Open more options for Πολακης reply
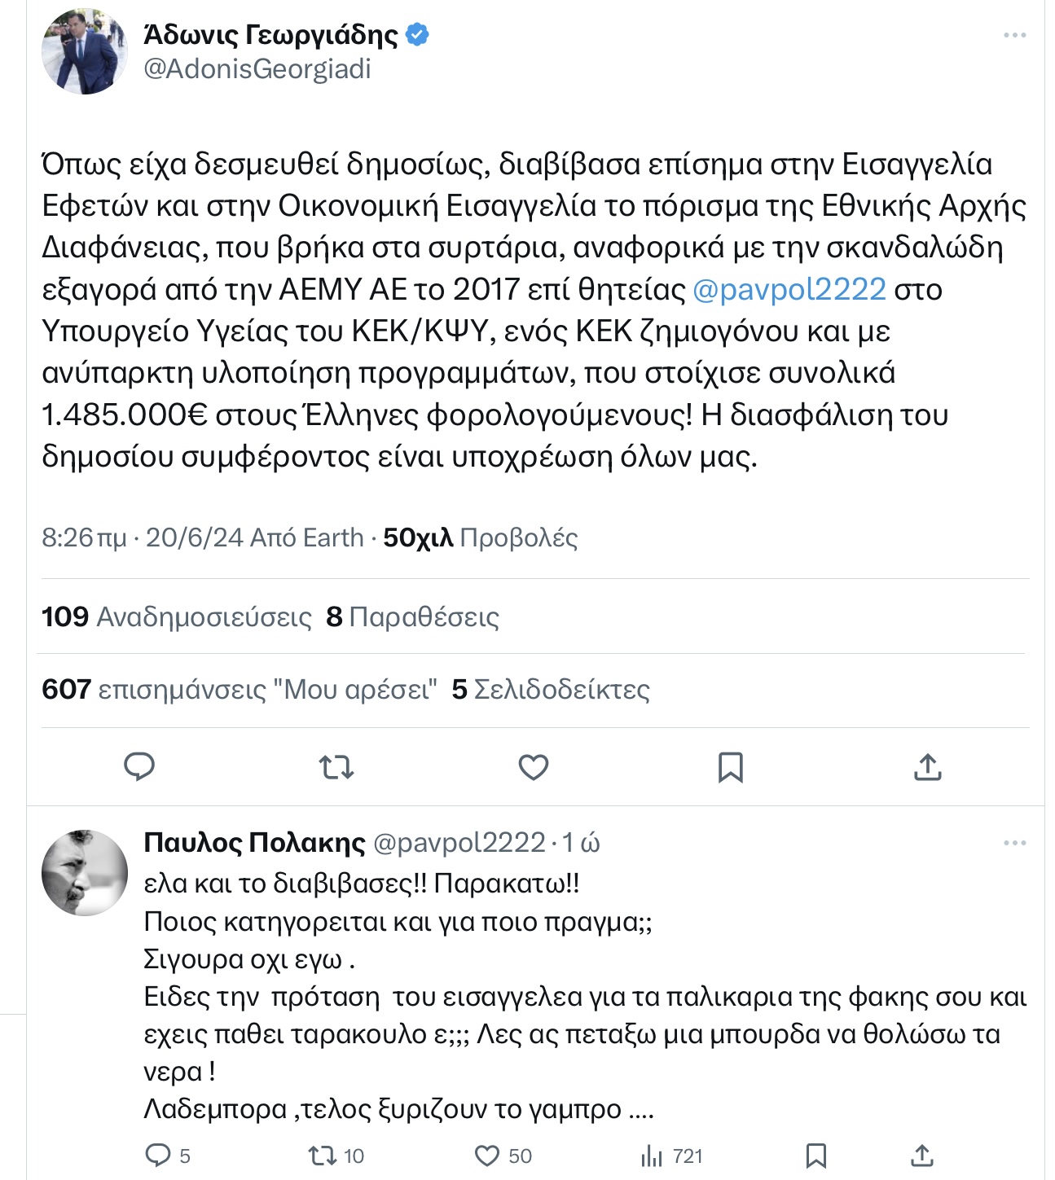Image resolution: width=1055 pixels, height=1180 pixels. coord(1014,843)
